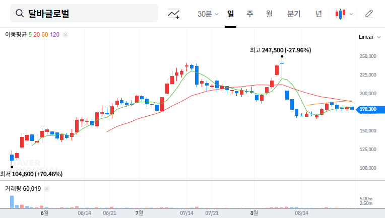The height and width of the screenshot is (218, 385).
Task: Click the 150,000 price axis label
Action: (368, 131)
